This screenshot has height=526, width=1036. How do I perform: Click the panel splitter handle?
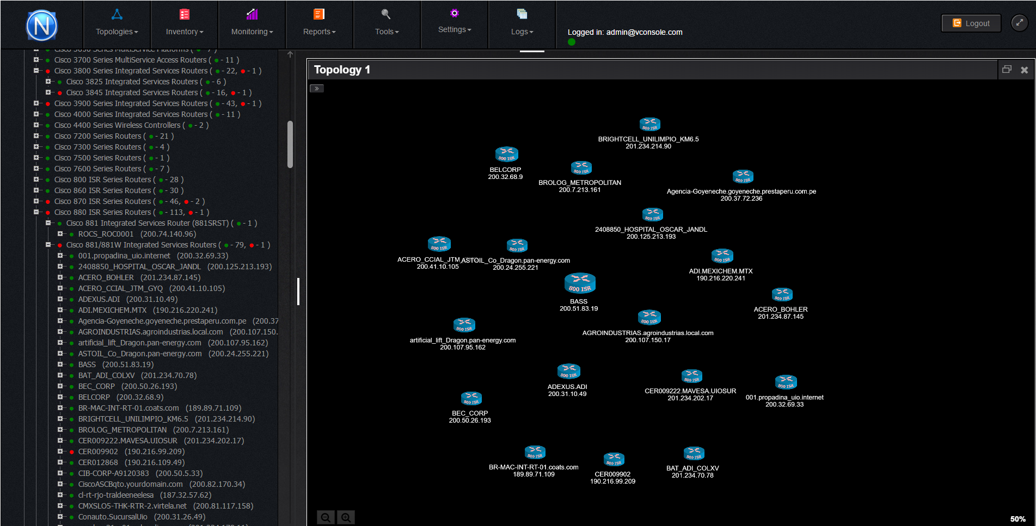298,292
